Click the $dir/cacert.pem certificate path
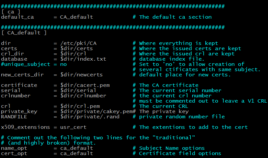 coord(85,85)
